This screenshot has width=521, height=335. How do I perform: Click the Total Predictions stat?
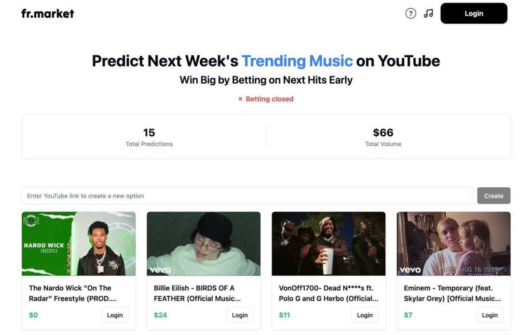click(x=149, y=137)
